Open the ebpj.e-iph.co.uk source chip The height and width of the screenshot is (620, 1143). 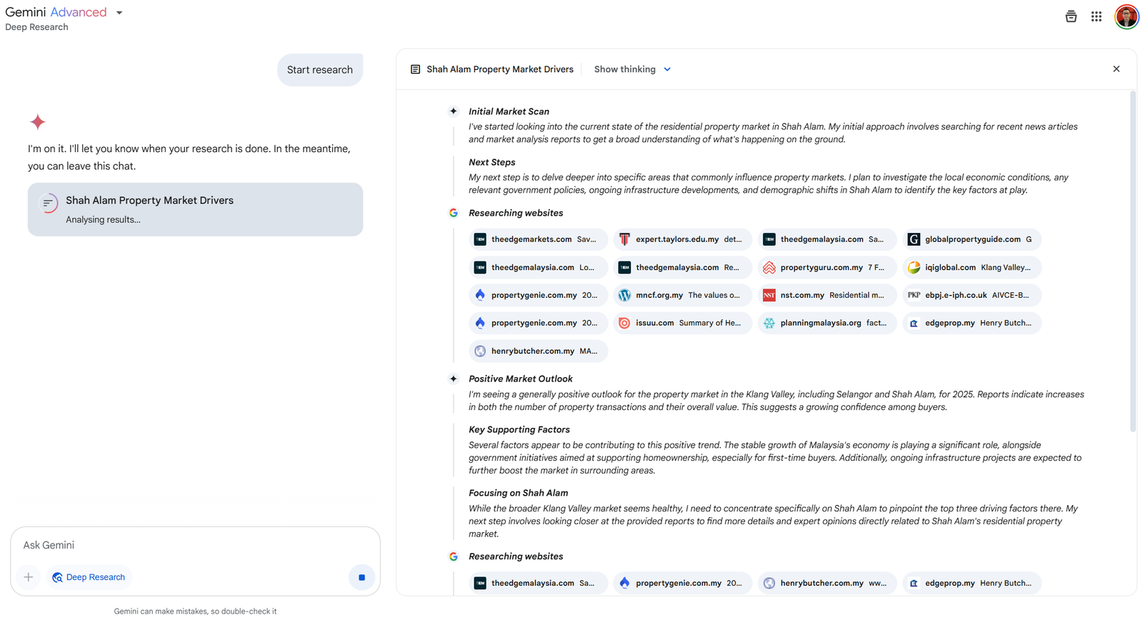pos(972,295)
